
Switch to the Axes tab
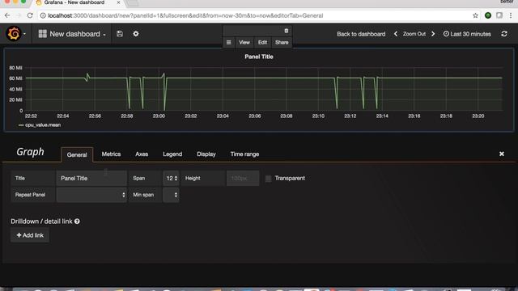tap(142, 154)
